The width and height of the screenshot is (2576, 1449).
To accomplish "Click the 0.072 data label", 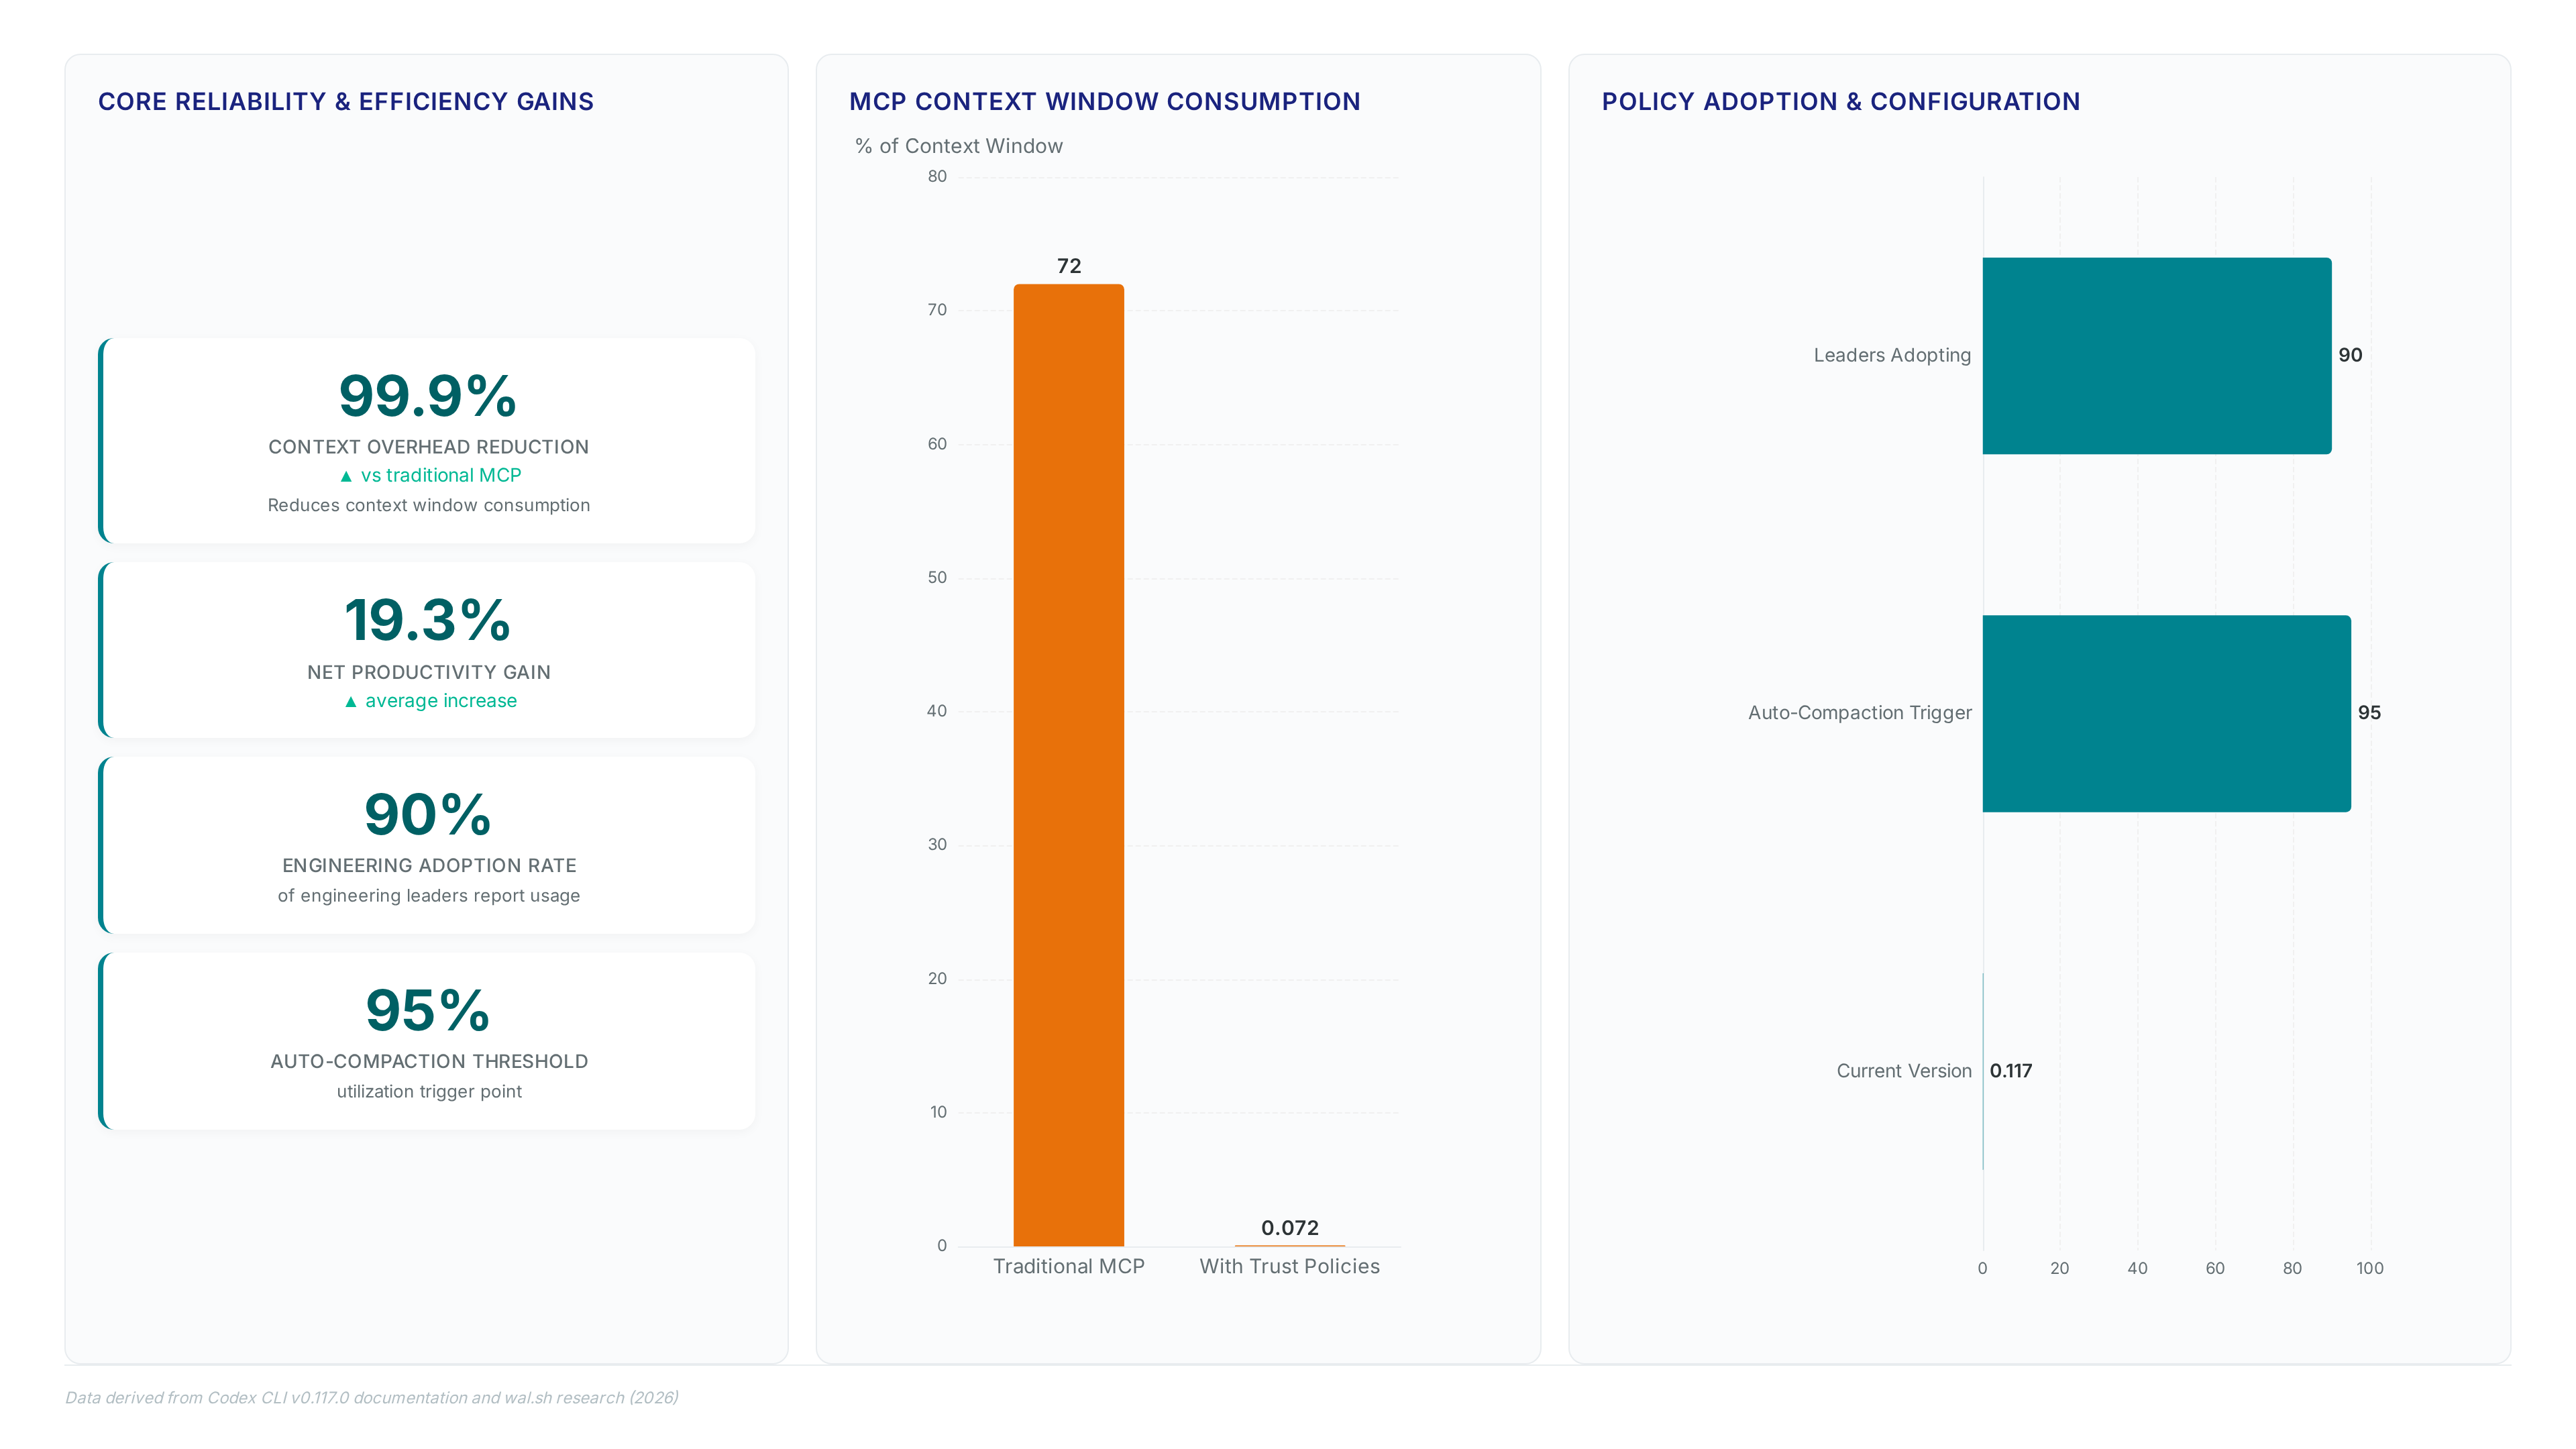I will pyautogui.click(x=1289, y=1228).
